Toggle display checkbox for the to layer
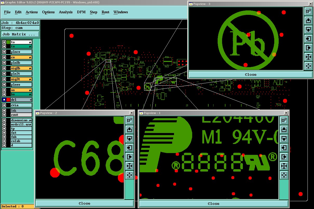 point(4,42)
